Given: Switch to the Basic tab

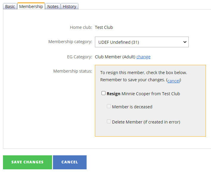Looking at the screenshot, I should (10, 7).
